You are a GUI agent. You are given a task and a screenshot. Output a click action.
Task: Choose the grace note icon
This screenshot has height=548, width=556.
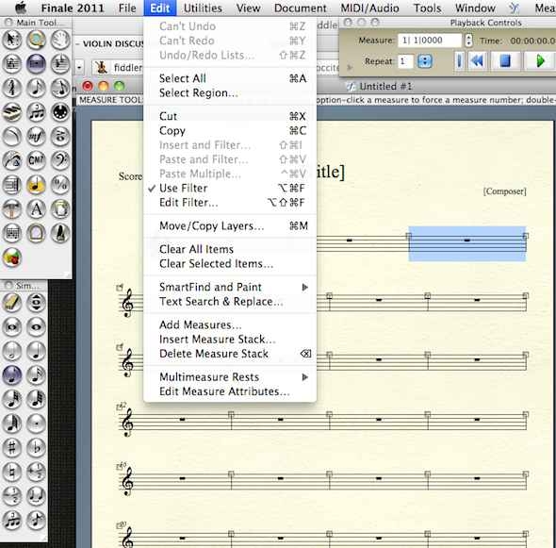click(x=36, y=520)
